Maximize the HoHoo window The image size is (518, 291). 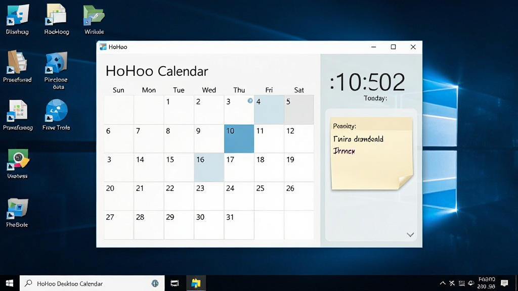click(x=393, y=47)
